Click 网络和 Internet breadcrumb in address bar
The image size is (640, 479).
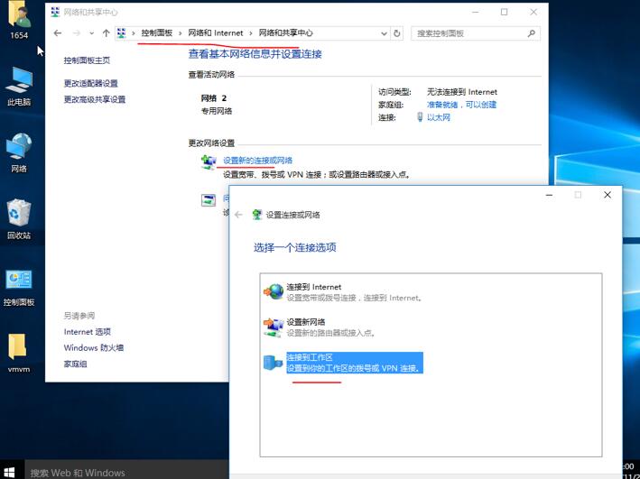[215, 33]
